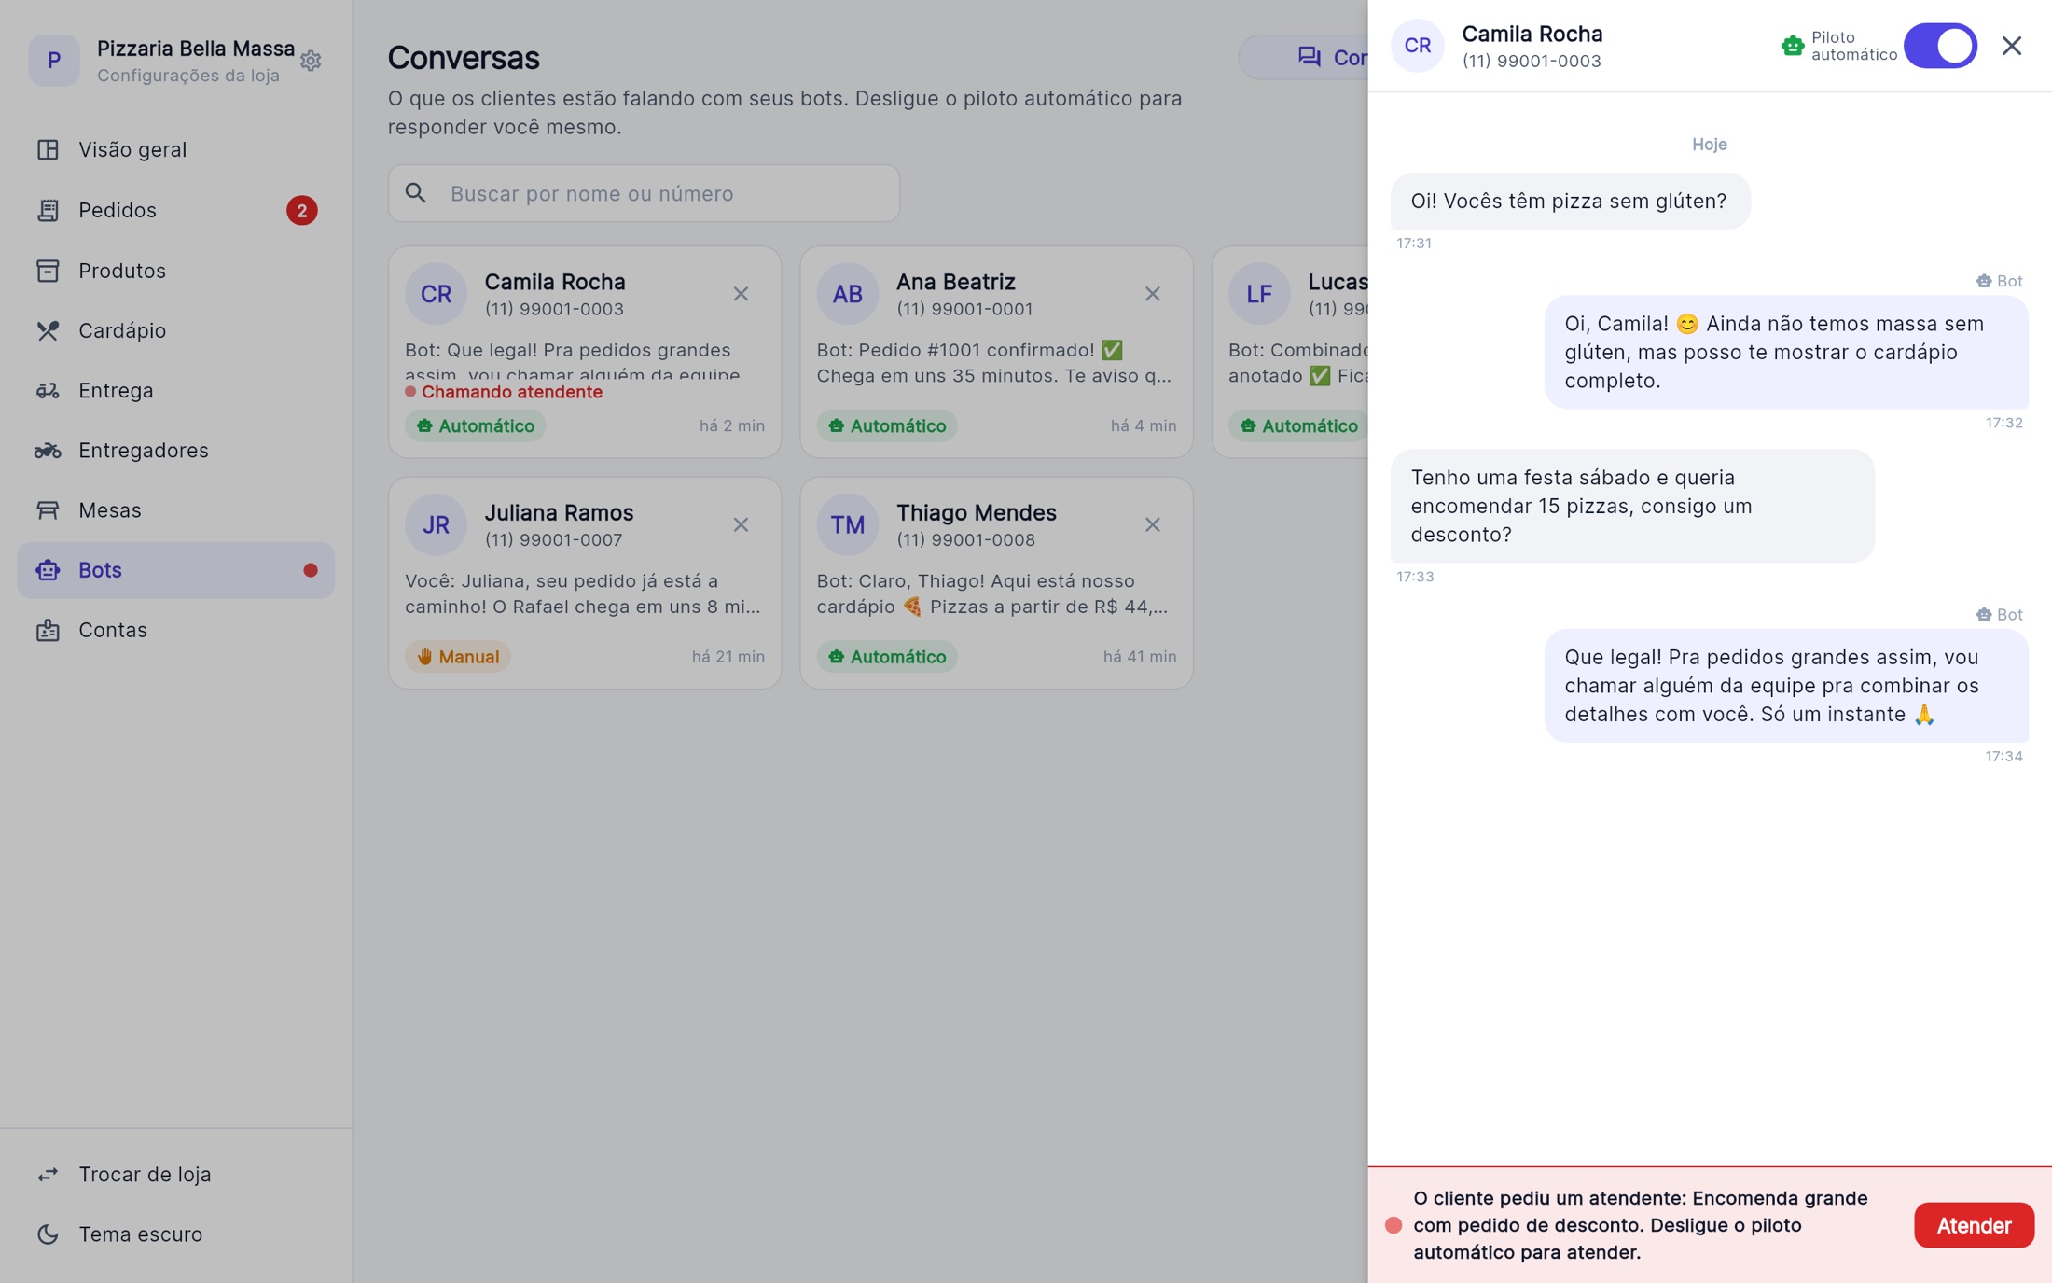This screenshot has height=1283, width=2052.
Task: Open Contas in sidebar
Action: [175, 630]
